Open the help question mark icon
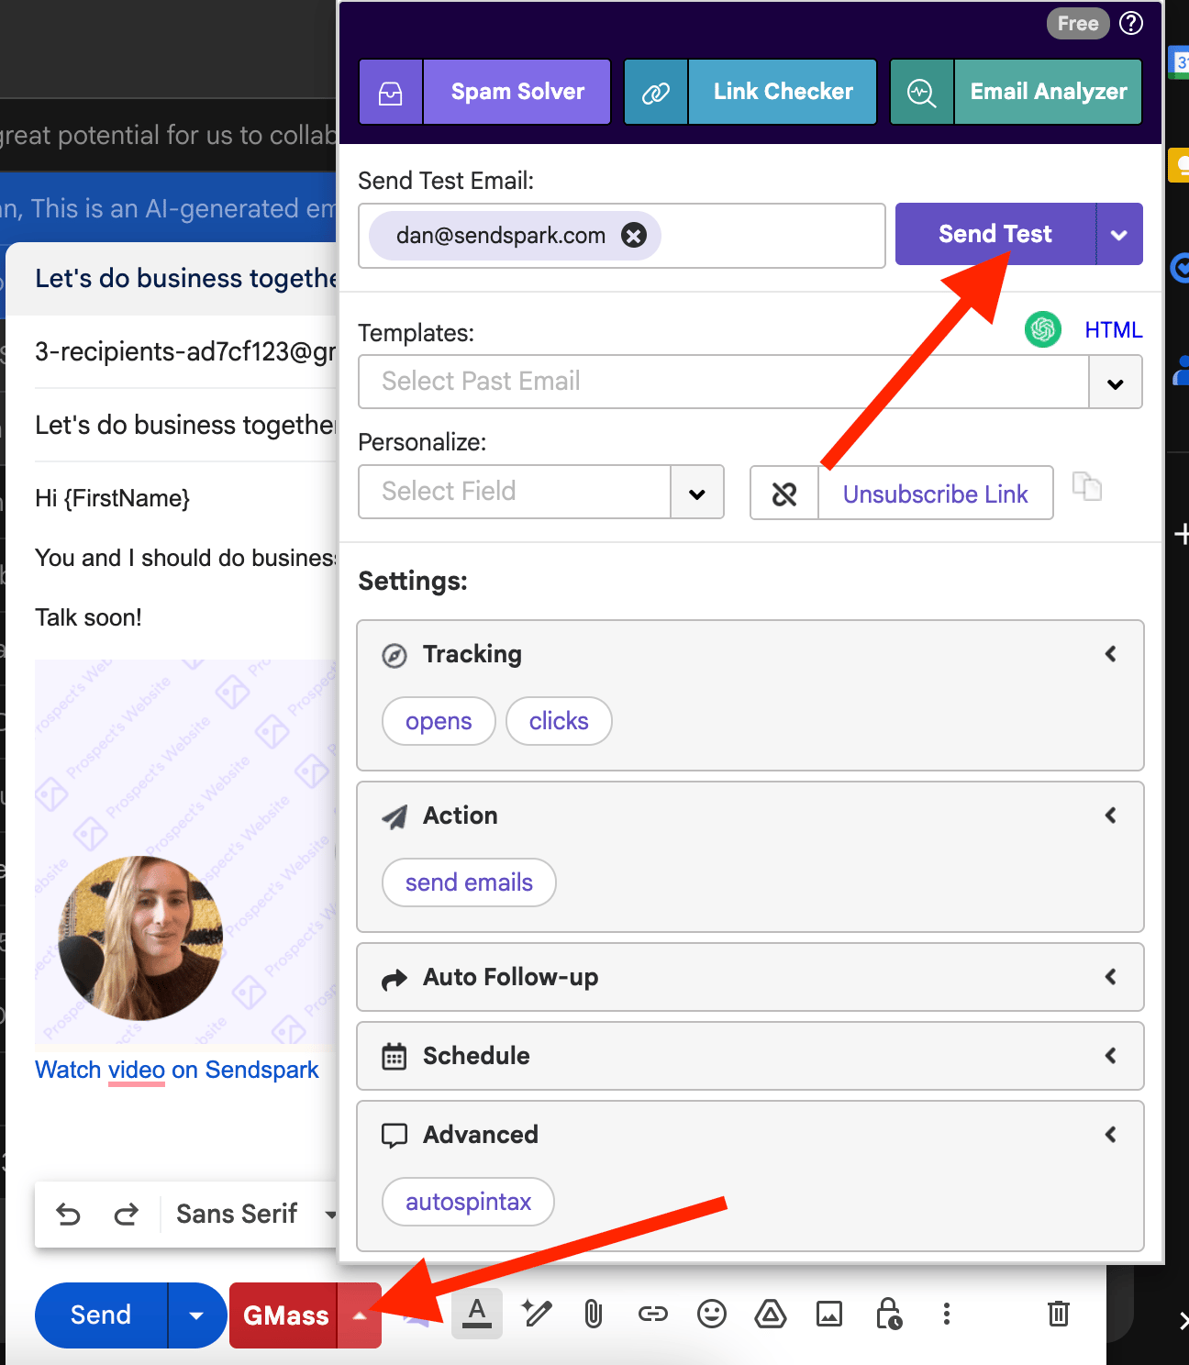1189x1365 pixels. pos(1131,23)
